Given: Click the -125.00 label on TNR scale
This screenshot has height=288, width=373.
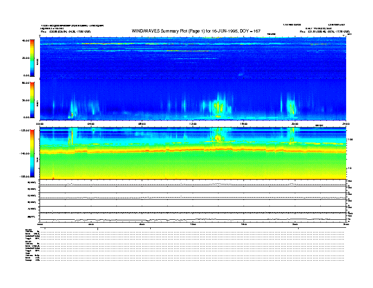Looking at the screenshot, I should (x=24, y=130).
